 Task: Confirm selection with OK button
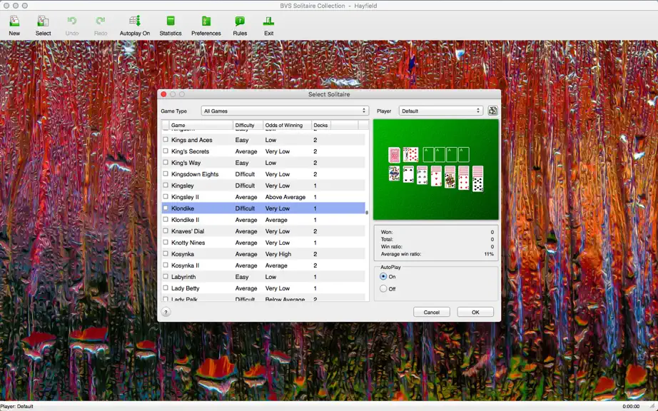[x=475, y=312]
